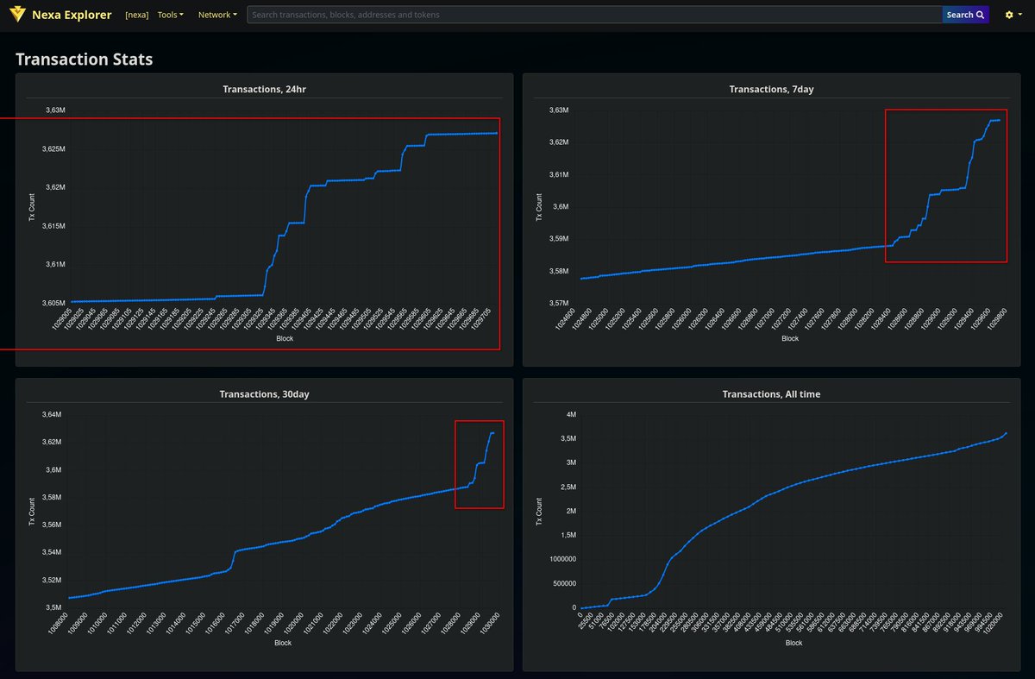The width and height of the screenshot is (1035, 679).
Task: Open the settings gear dropdown
Action: pos(1014,15)
